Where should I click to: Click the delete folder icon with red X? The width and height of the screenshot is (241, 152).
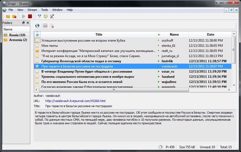pyautogui.click(x=14, y=17)
